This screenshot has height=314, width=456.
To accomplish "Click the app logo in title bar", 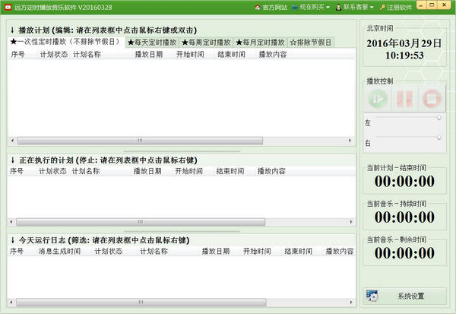I will 7,7.
